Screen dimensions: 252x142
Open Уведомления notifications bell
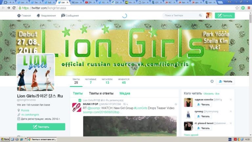(46, 16)
